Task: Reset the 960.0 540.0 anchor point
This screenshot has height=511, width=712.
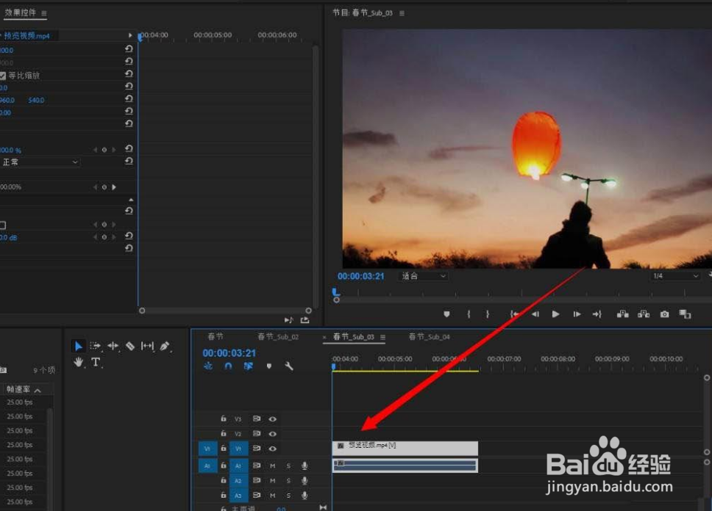Action: (129, 98)
